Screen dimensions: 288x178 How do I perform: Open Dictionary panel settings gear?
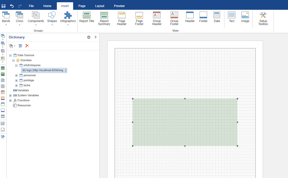(x=89, y=37)
